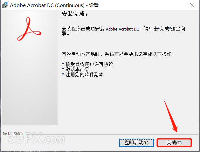
Task: Click the 接受最终用户许可协议 bullet item
Action: 89,64
